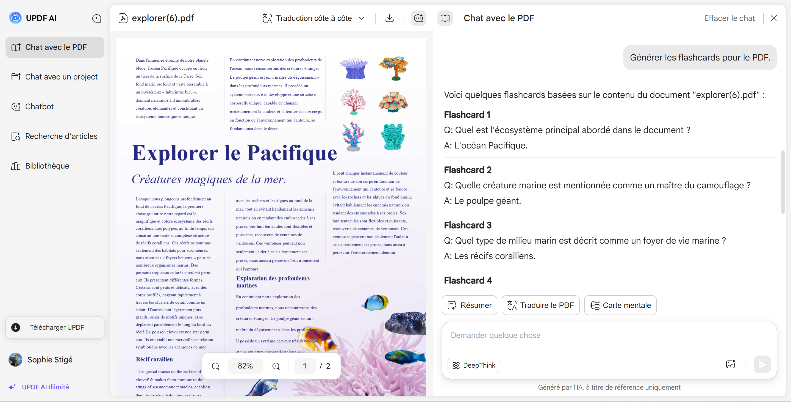Click answer text L'océan Pacifique
The image size is (791, 402).
point(491,145)
